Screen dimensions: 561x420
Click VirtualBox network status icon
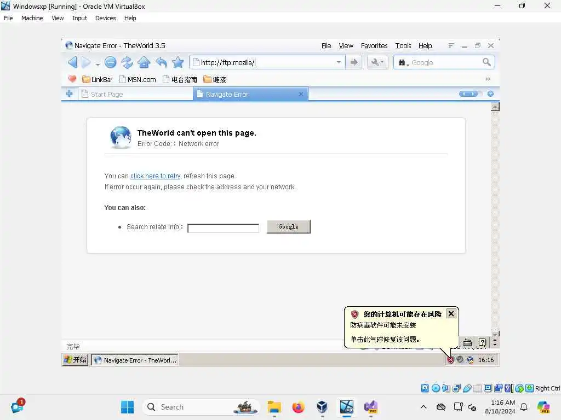pyautogui.click(x=456, y=388)
